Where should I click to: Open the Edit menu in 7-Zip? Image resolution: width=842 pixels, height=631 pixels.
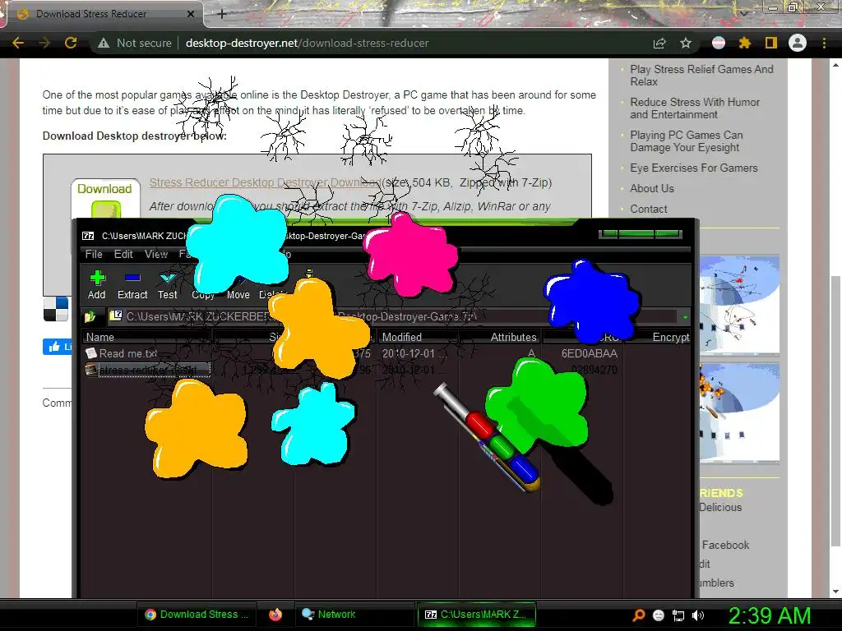click(x=123, y=255)
